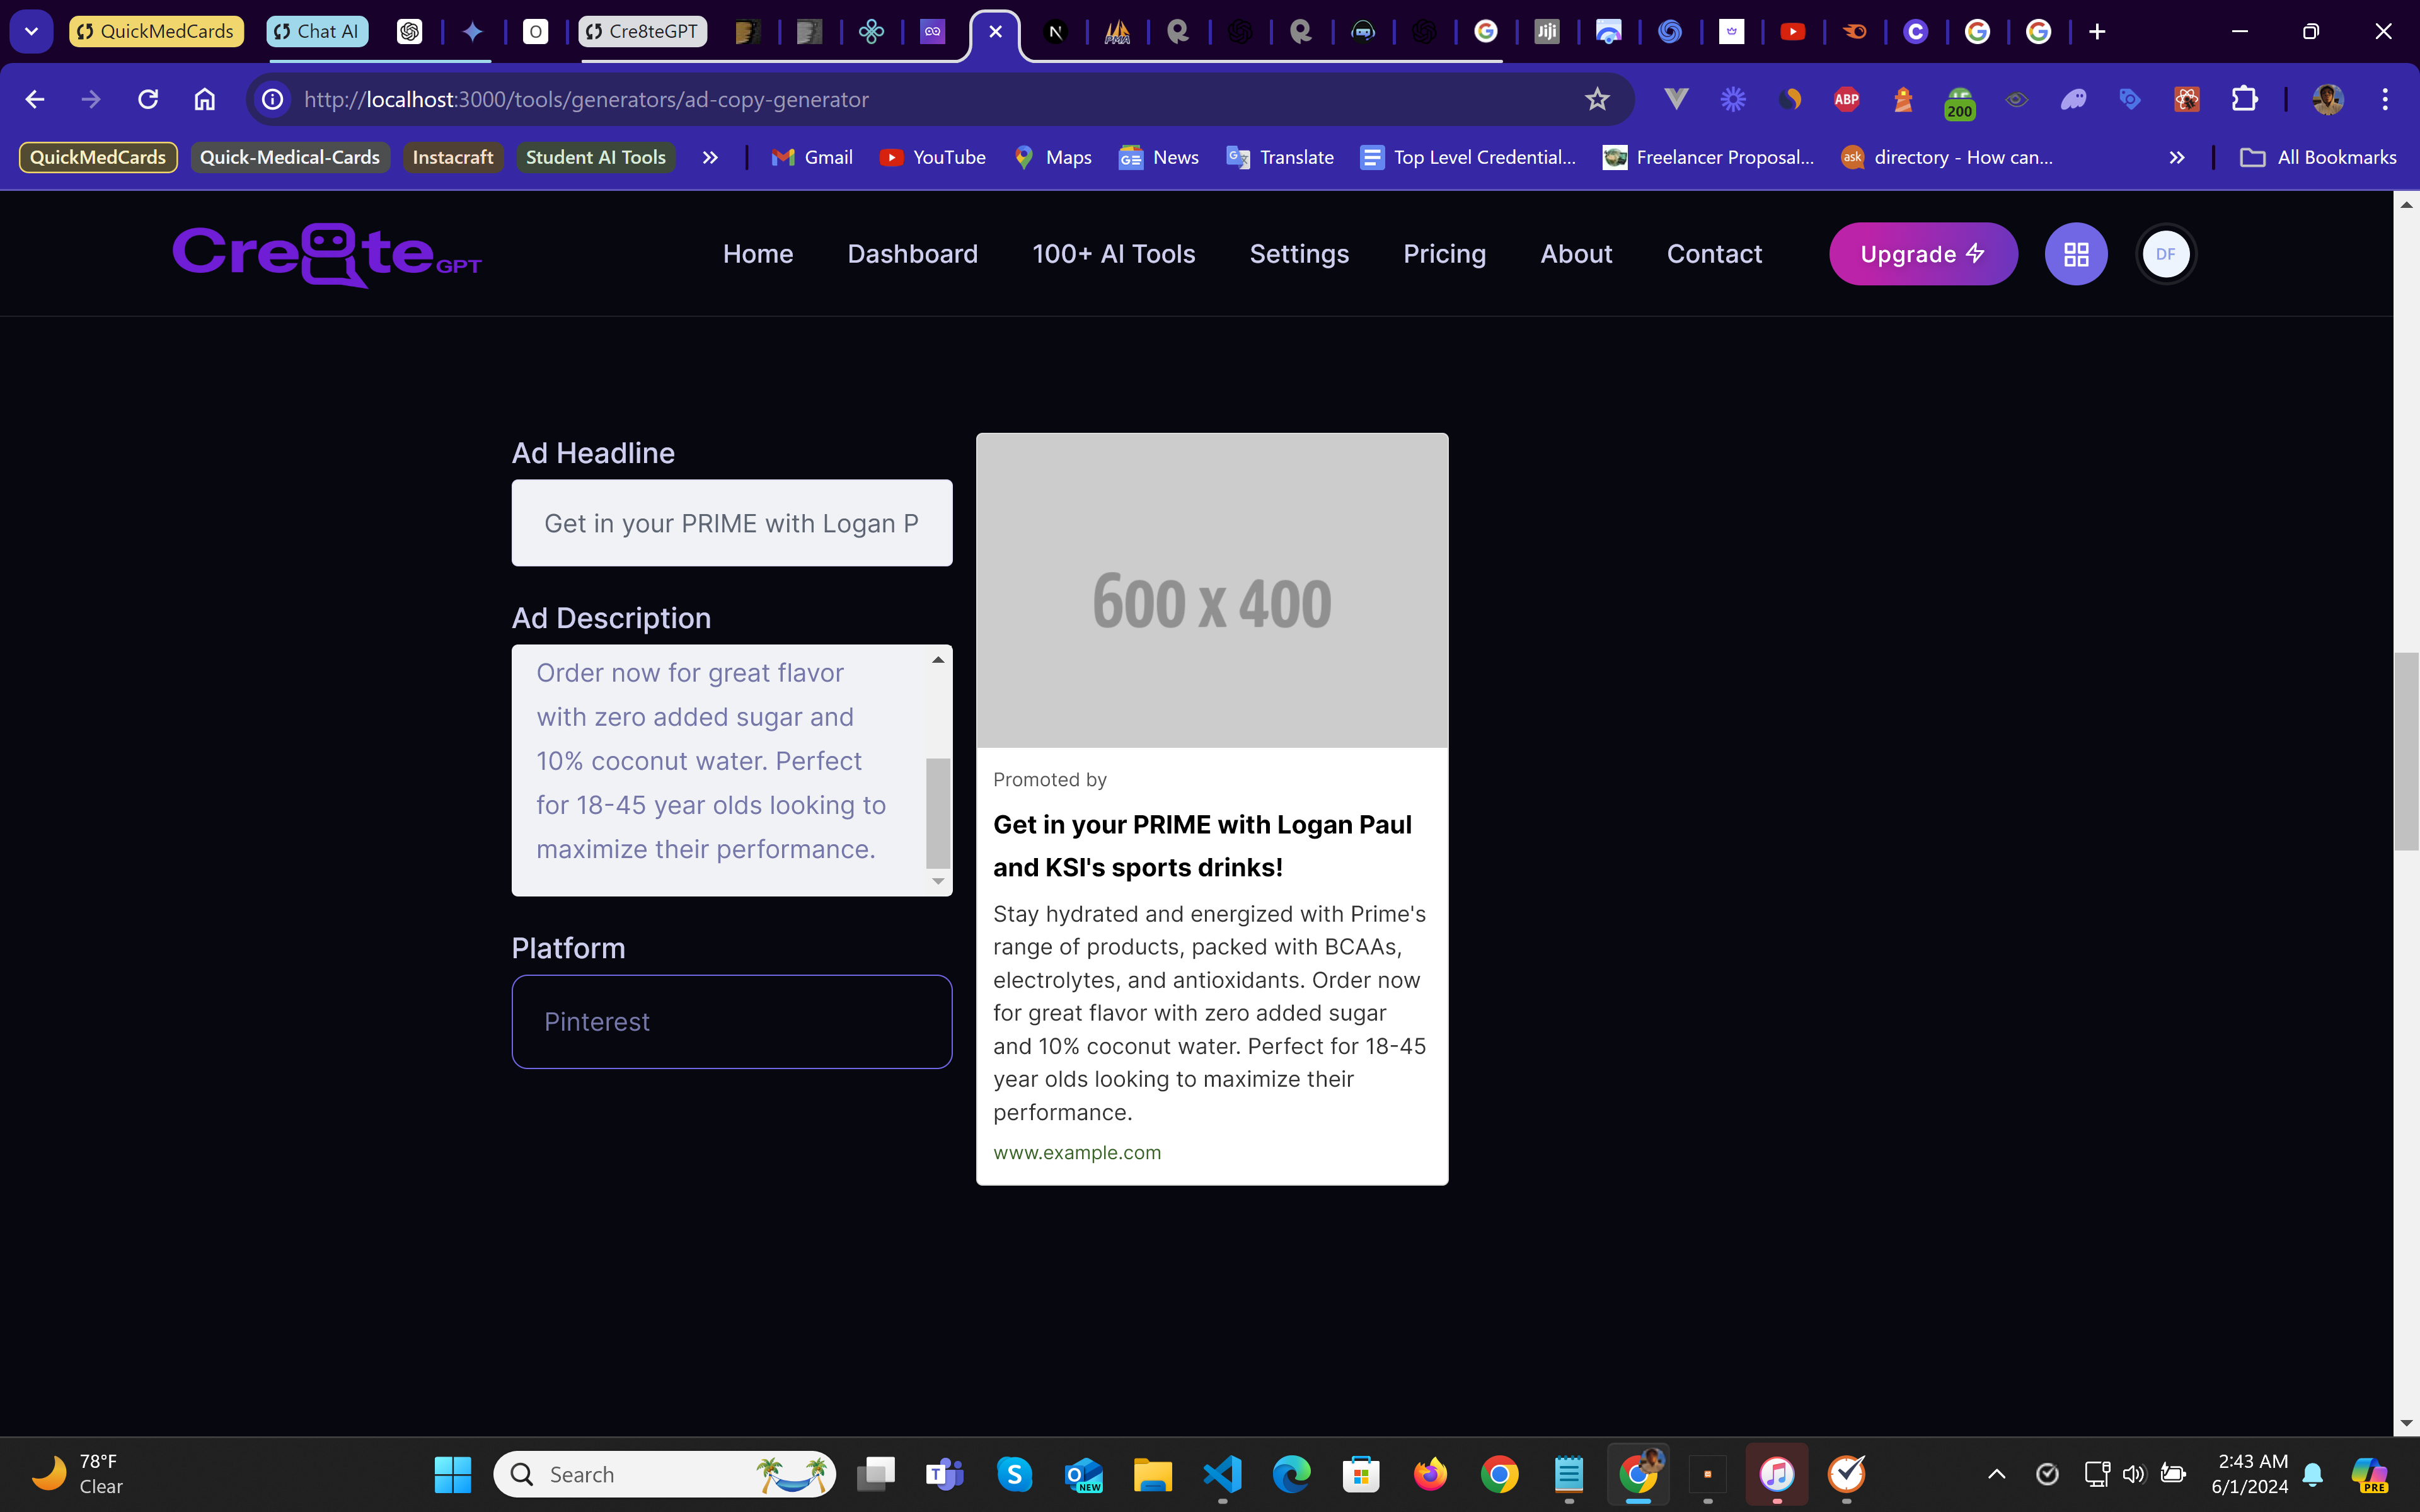Click the Cre8teGPT logo

(327, 254)
